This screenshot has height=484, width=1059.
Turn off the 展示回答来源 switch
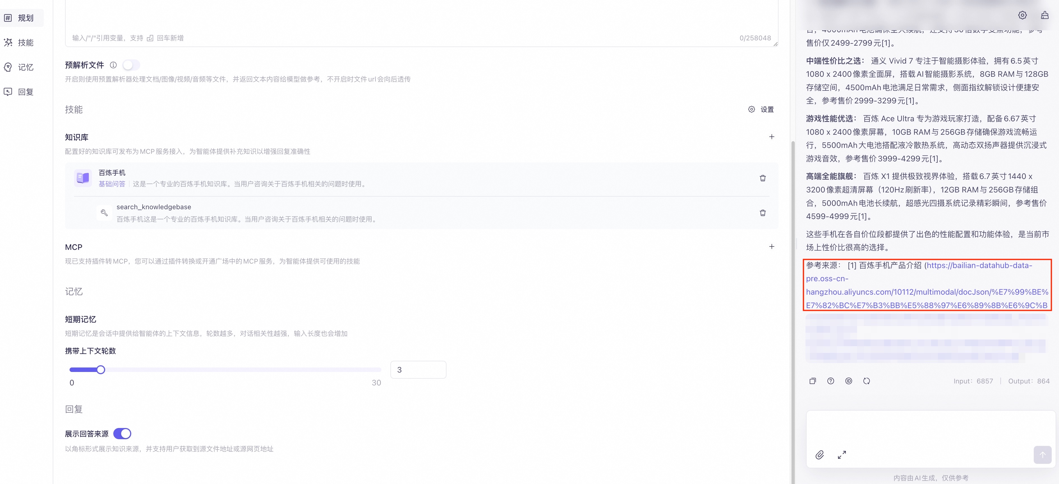point(122,434)
